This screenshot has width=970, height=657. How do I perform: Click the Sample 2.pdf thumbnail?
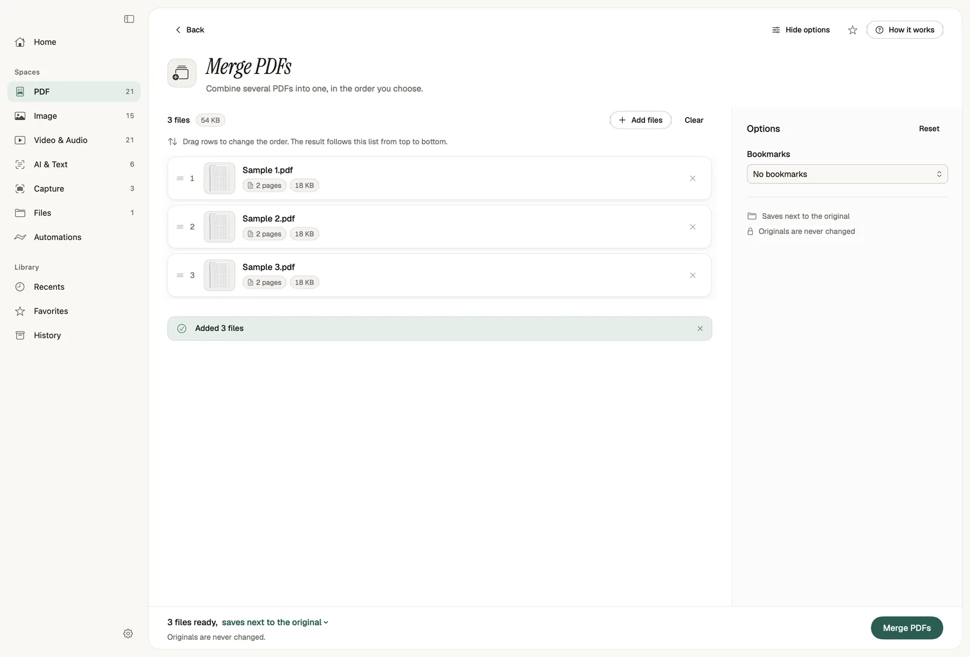click(219, 227)
